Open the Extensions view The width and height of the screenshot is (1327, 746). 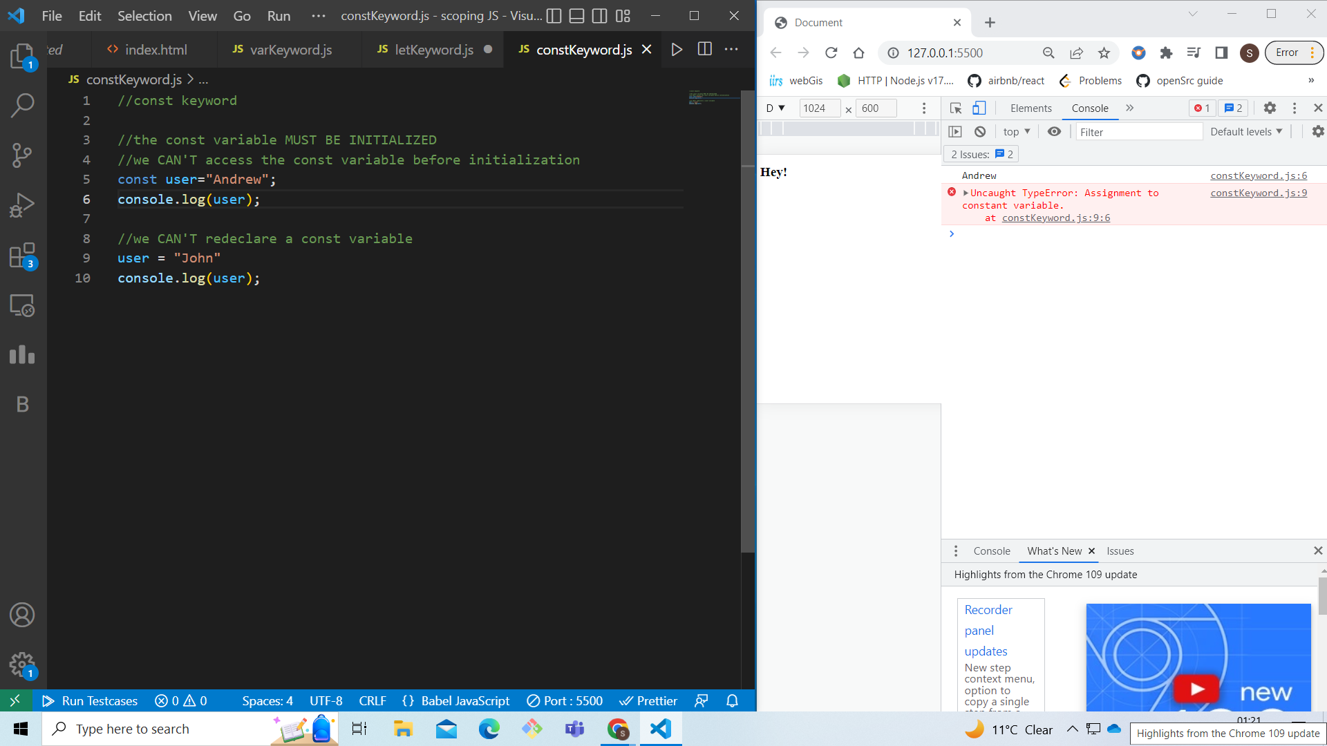tap(22, 256)
